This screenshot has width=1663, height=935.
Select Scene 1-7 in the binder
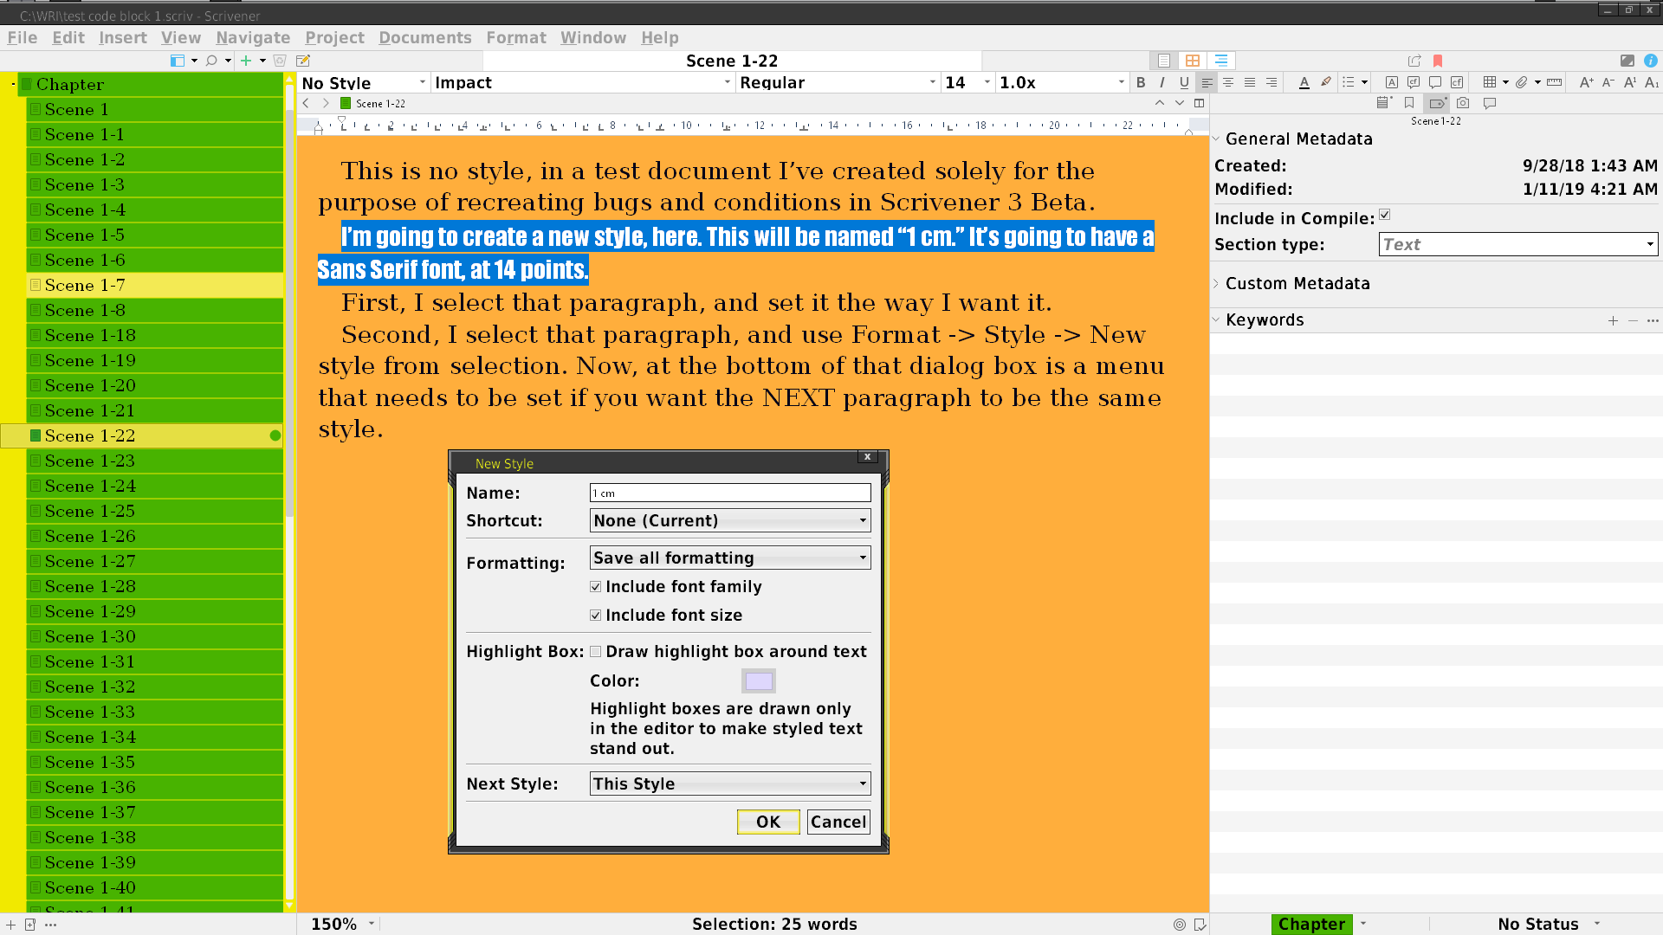coord(155,285)
